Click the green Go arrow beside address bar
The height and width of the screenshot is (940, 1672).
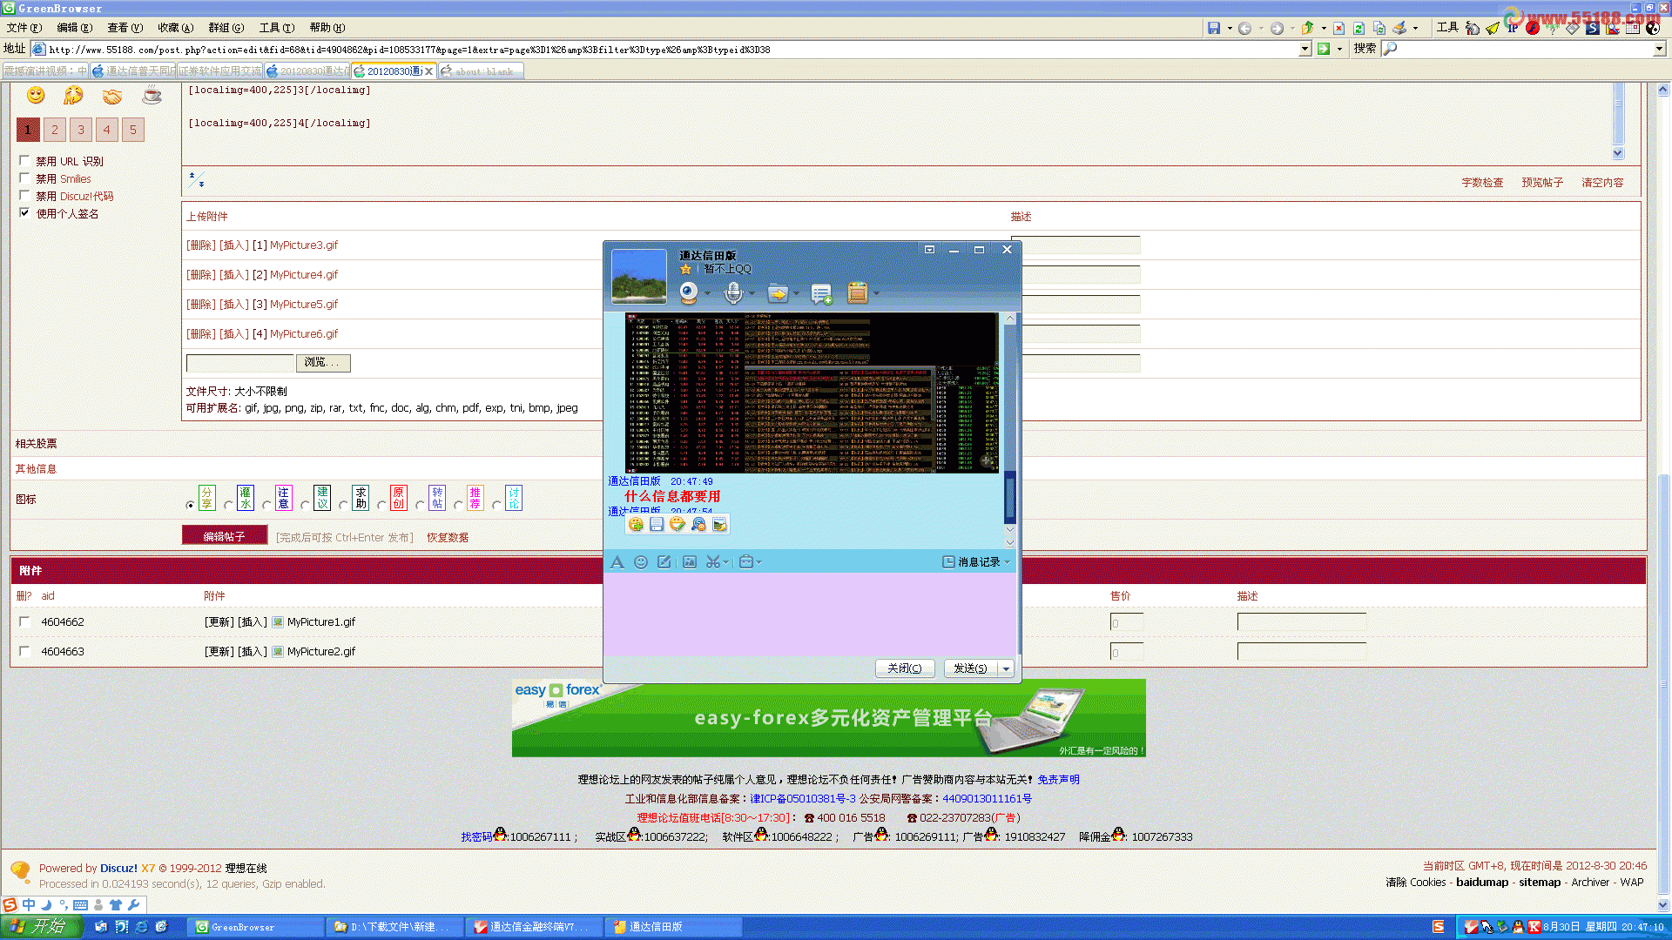[x=1324, y=49]
